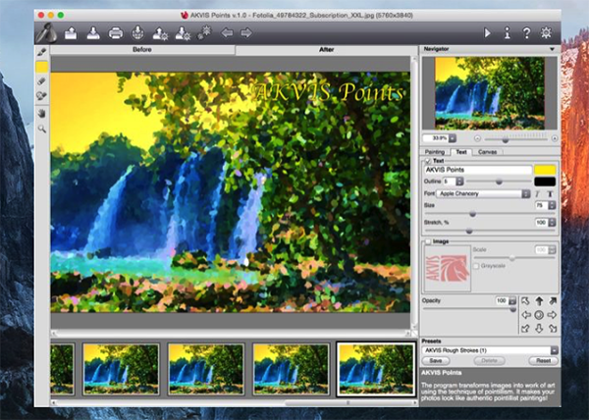Click the Stretch percent stepper

pyautogui.click(x=552, y=222)
